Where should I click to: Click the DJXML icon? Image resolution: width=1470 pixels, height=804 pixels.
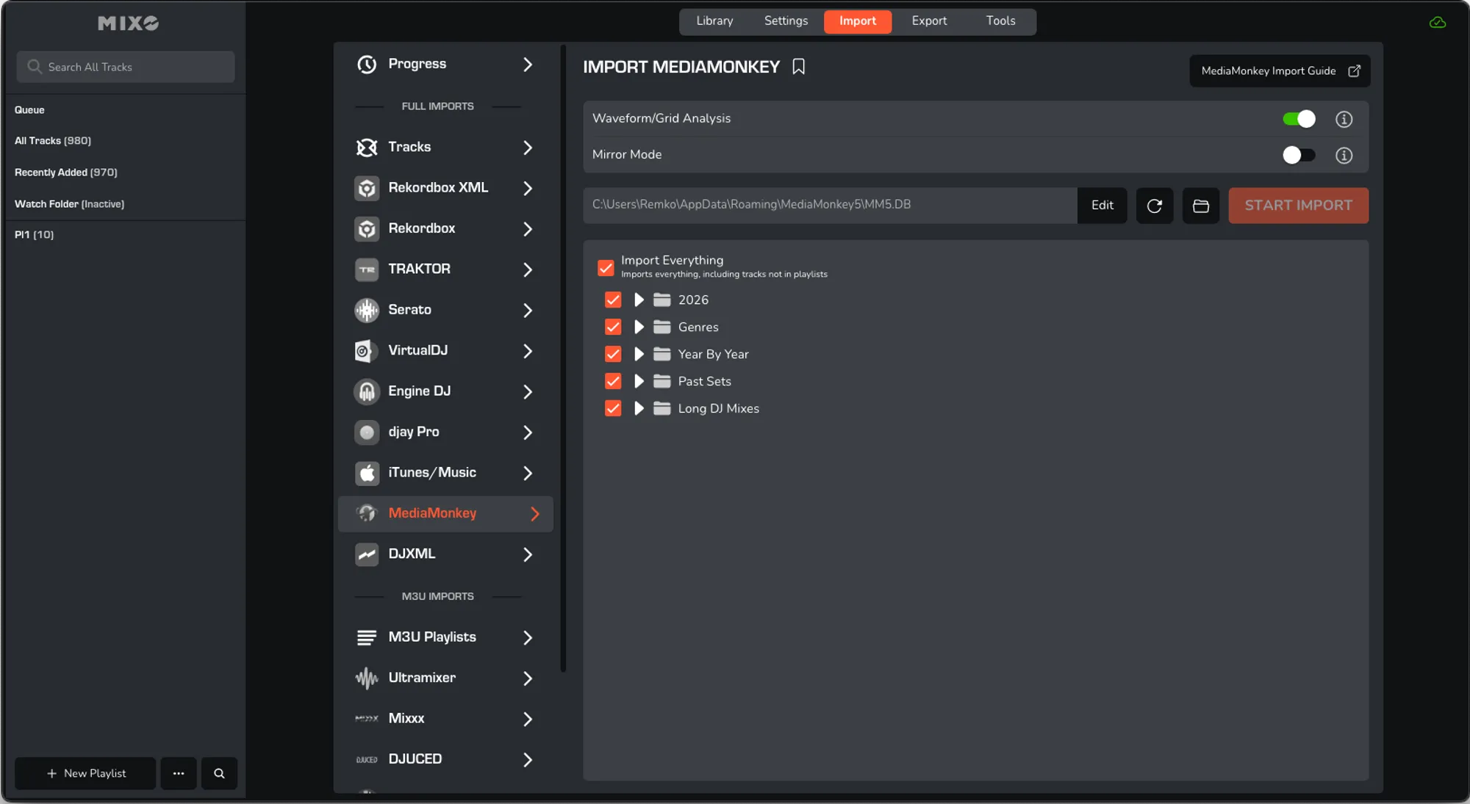click(367, 555)
